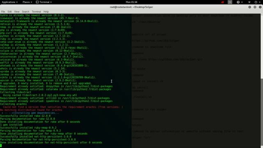The image size is (263, 148).
Task: Minimize the terminal window
Action: pyautogui.click(x=249, y=7)
